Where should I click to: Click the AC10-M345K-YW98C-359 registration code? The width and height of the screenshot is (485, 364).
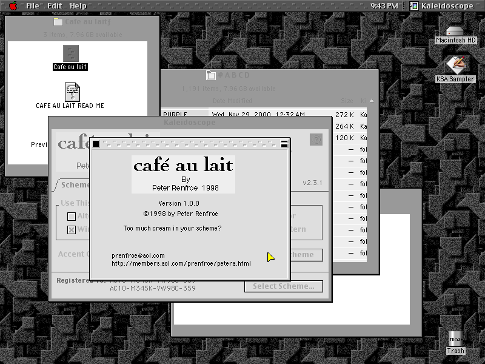tap(153, 288)
